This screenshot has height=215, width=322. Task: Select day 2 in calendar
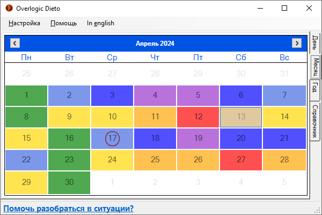(x=69, y=96)
